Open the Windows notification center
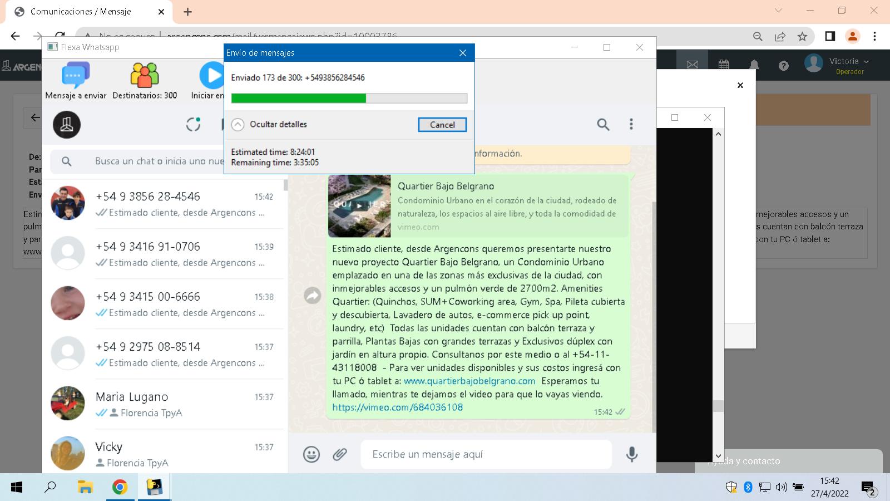This screenshot has width=890, height=501. click(869, 488)
